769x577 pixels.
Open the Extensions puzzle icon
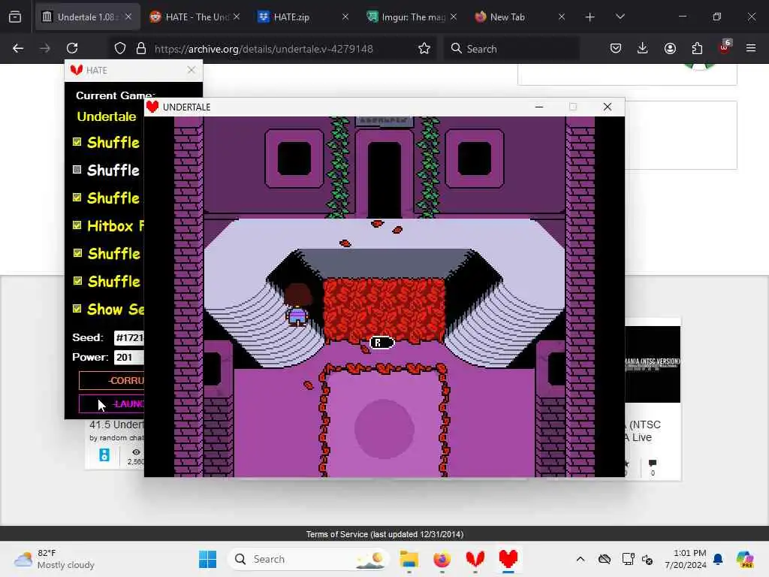click(697, 48)
